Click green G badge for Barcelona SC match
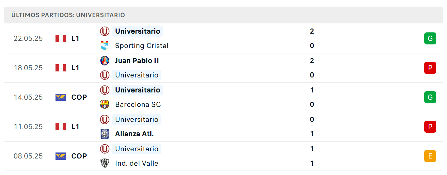 tap(430, 97)
